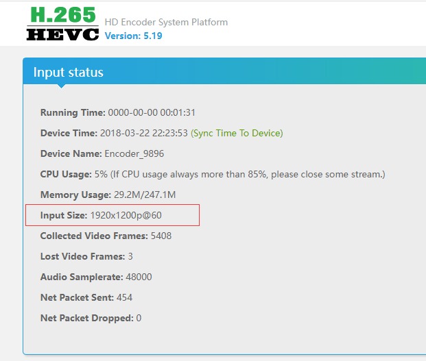
Task: Click Net Packet Dropped 0
Action: point(91,318)
